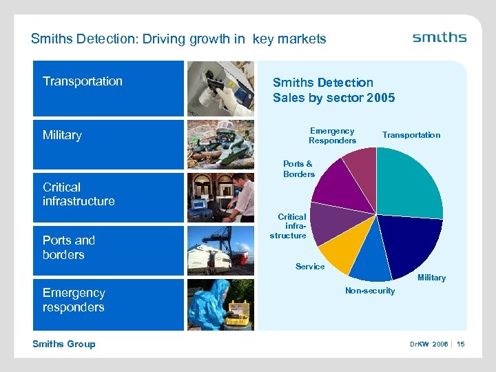Open the passport scanner photo beside Transportation
The image size is (496, 372).
[x=220, y=89]
